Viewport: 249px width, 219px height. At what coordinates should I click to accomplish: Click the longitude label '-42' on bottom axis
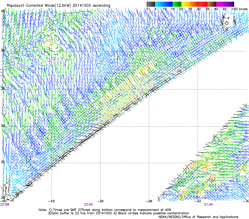click(x=51, y=201)
